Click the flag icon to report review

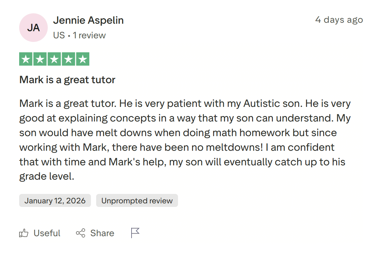[x=135, y=232]
